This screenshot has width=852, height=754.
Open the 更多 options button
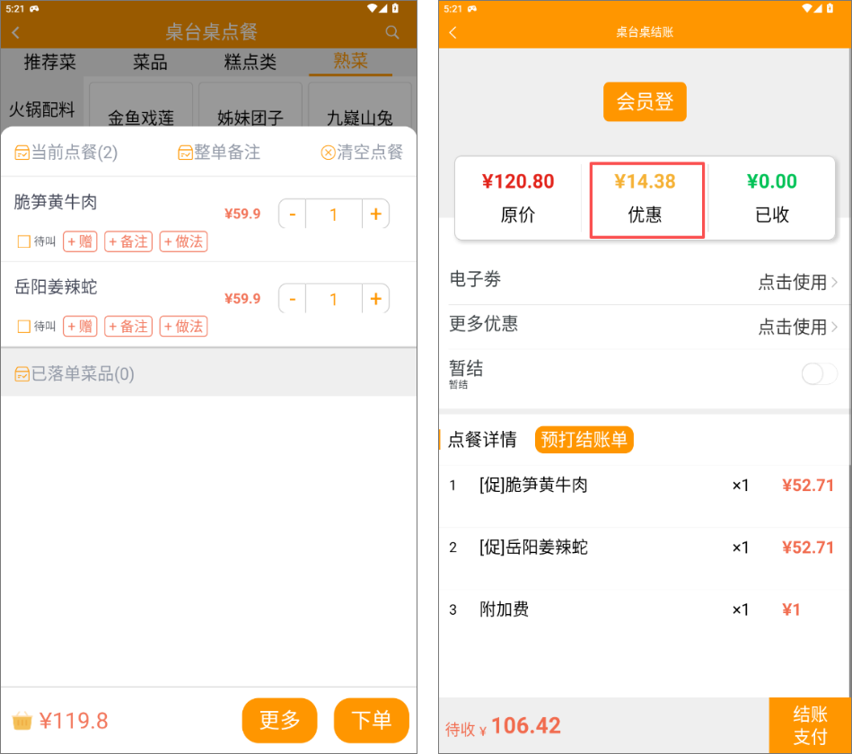pos(280,720)
